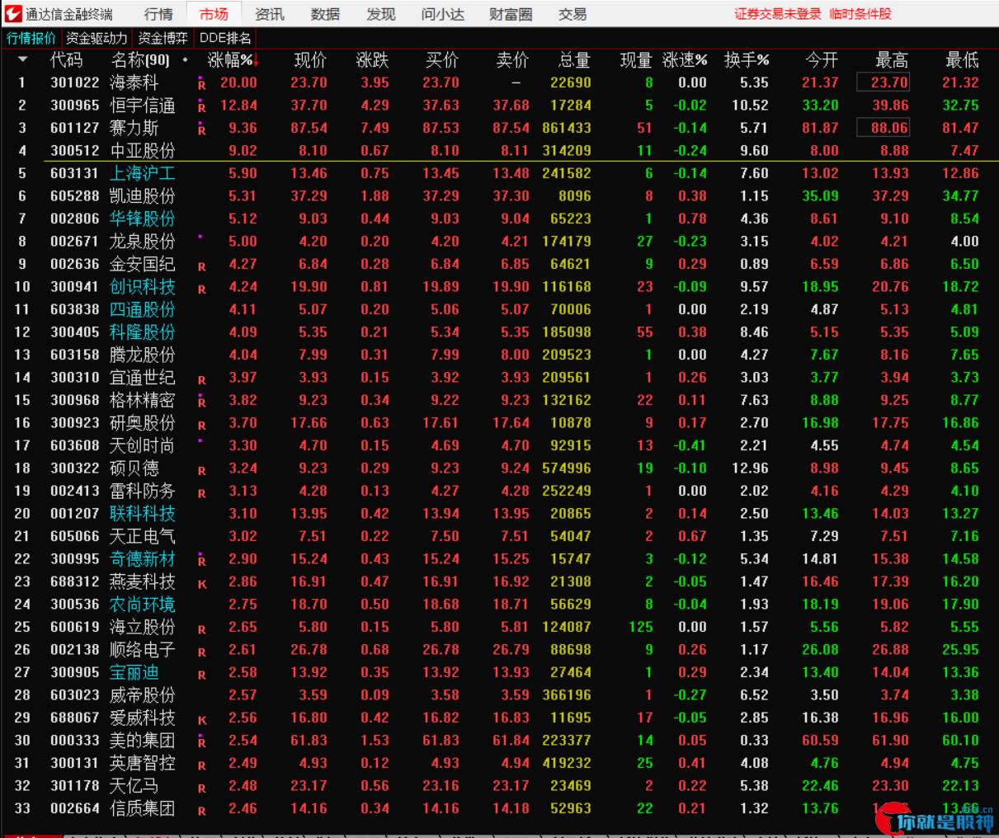This screenshot has height=838, width=999.
Task: Click stock code 603023 for 威帝股份
Action: coord(74,695)
